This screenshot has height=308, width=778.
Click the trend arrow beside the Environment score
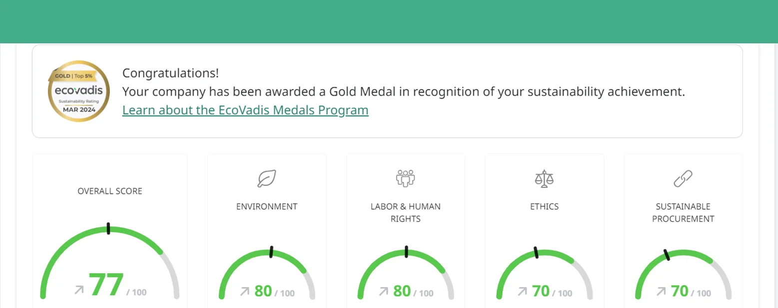(244, 292)
